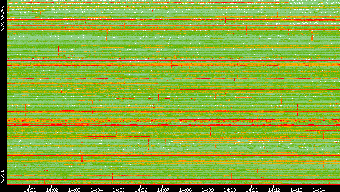
Task: Click the 14:06 time axis label
Action: [x=141, y=190]
